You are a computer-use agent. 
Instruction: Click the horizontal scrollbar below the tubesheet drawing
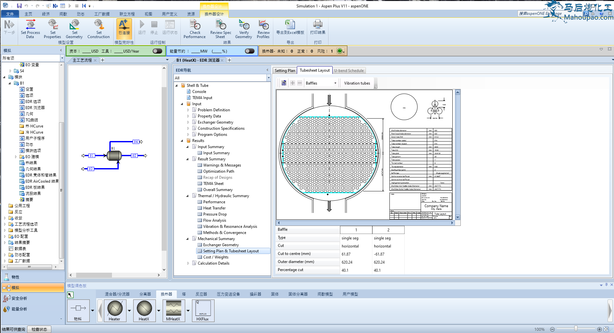click(x=365, y=223)
